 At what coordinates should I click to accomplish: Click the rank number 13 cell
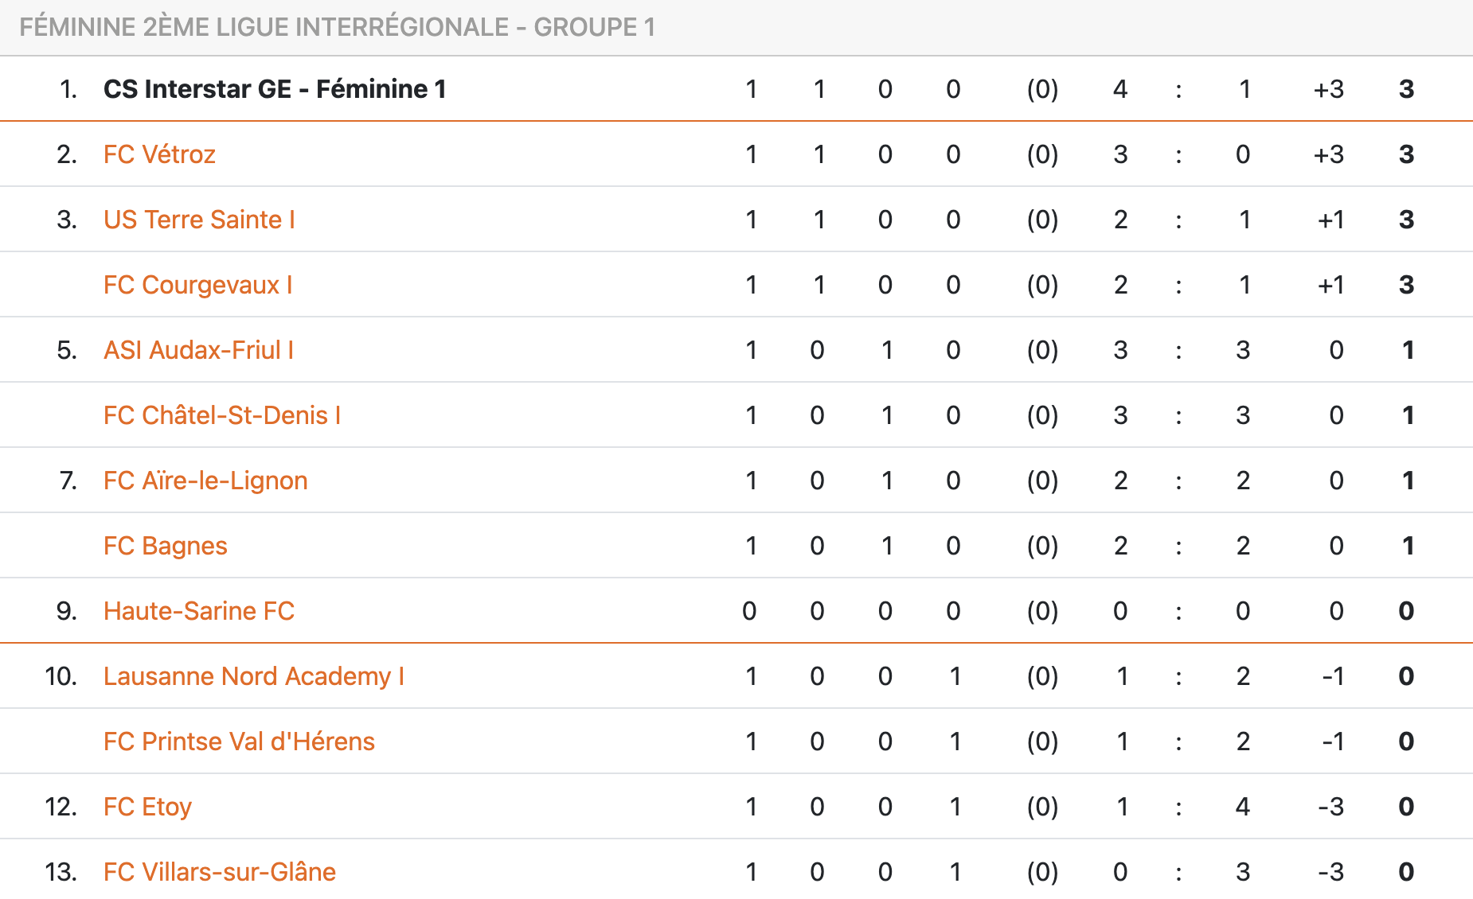tap(61, 872)
